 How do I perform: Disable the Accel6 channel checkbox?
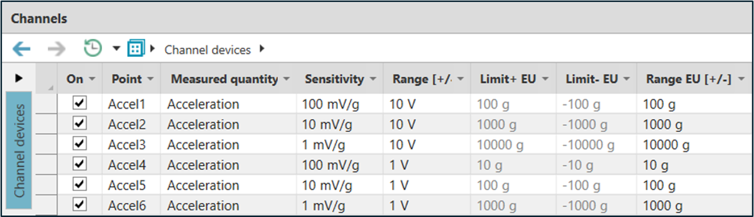click(79, 206)
